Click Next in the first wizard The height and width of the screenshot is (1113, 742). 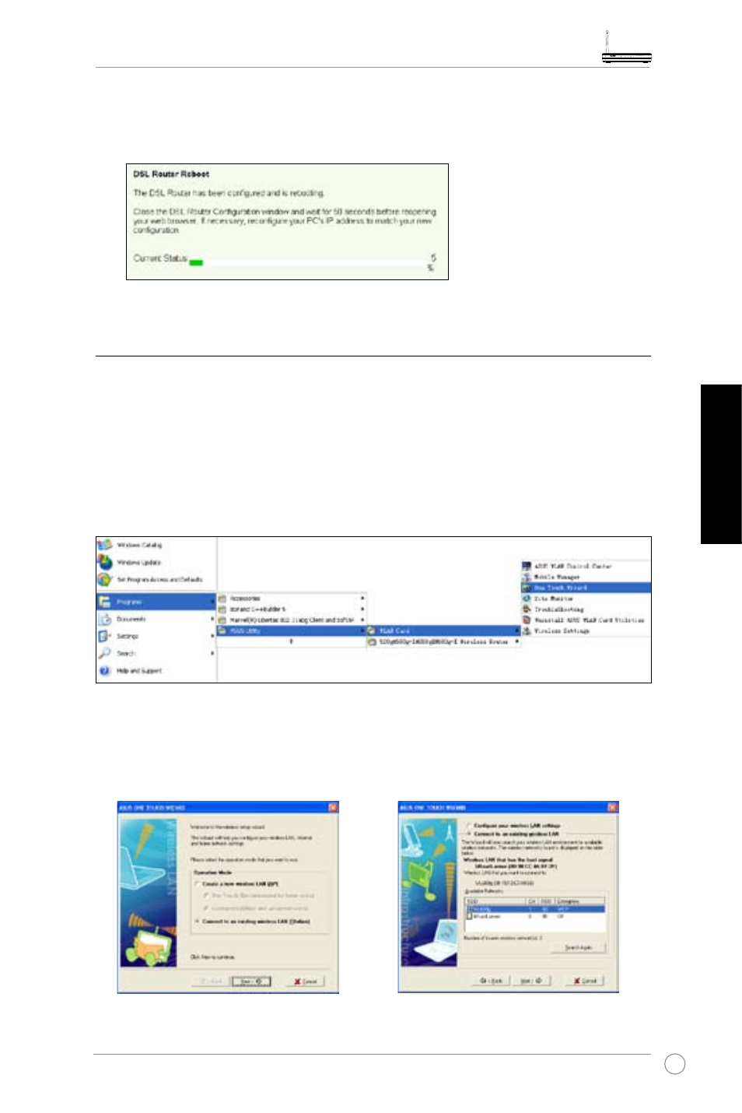point(251,981)
